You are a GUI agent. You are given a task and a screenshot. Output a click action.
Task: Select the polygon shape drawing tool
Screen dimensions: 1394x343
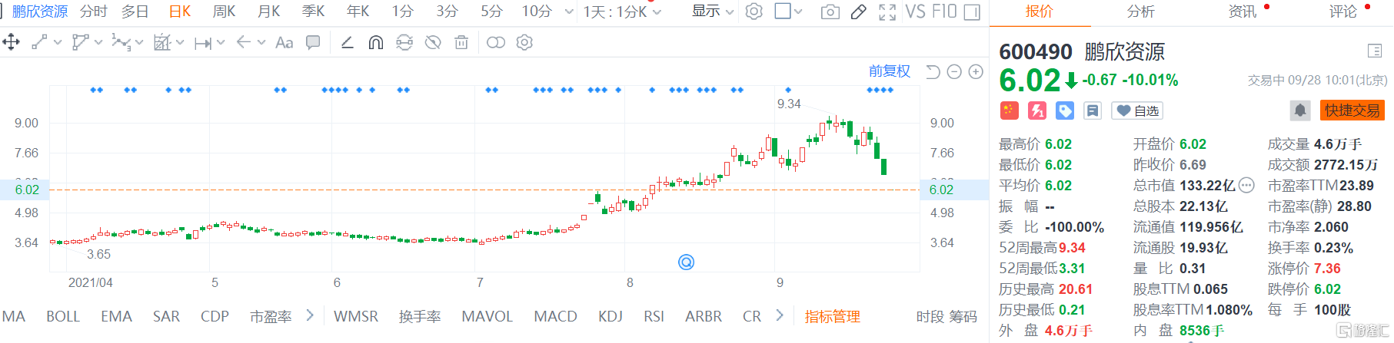(80, 42)
